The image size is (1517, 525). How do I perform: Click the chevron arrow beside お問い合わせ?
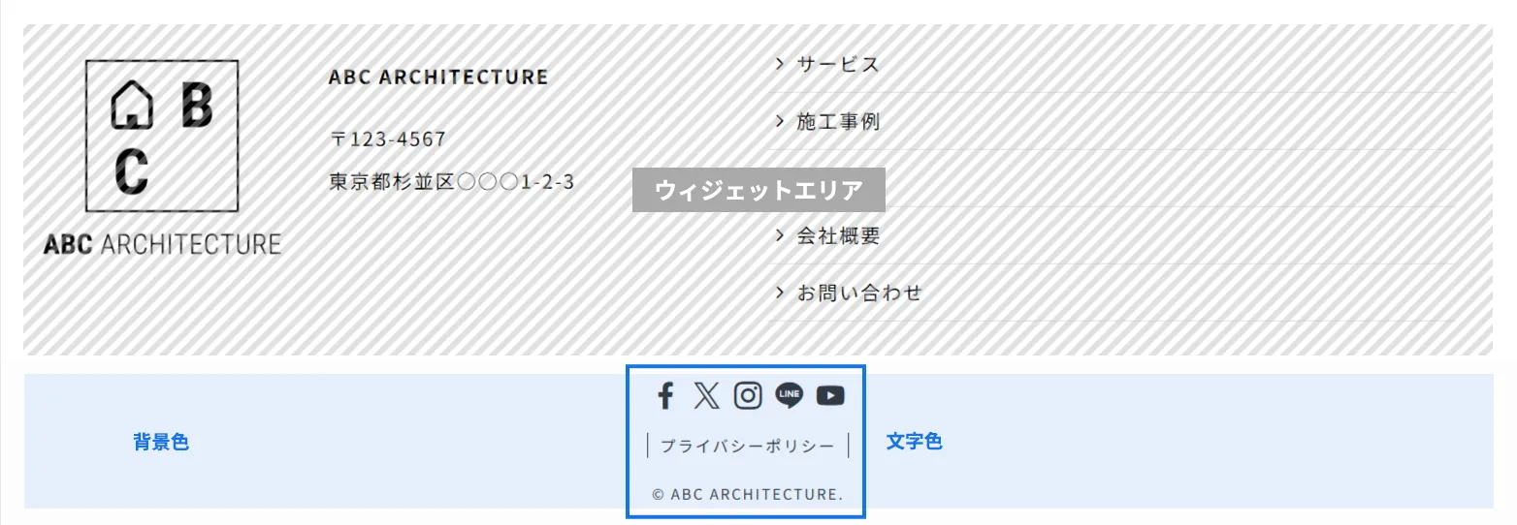tap(779, 292)
